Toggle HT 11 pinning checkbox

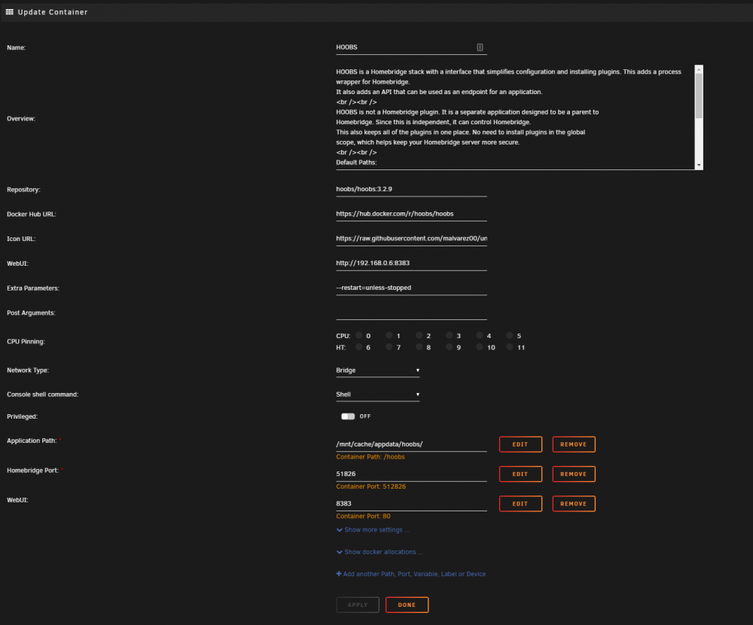(510, 347)
